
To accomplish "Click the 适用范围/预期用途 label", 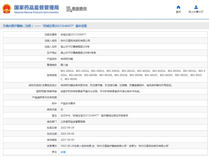I will click(46, 91).
